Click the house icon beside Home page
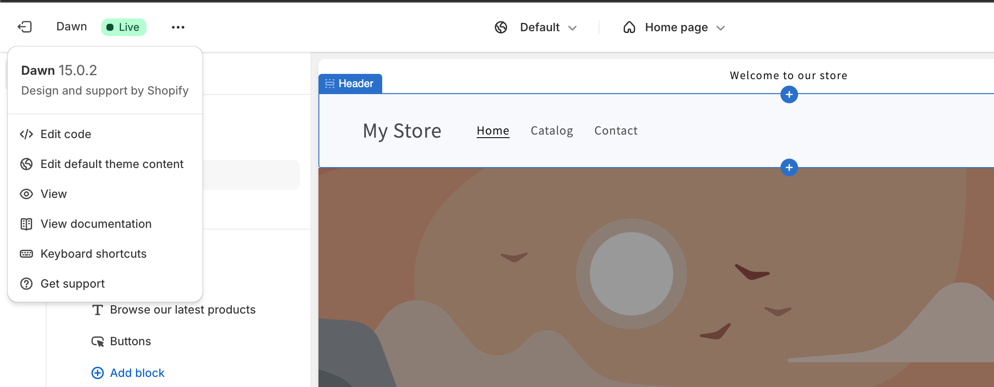 click(x=629, y=27)
